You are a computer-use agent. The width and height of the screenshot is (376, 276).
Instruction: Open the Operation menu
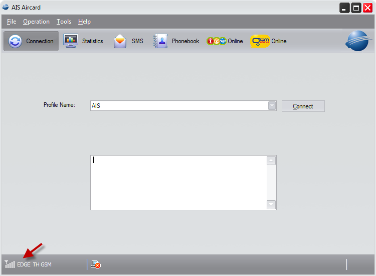coord(36,22)
